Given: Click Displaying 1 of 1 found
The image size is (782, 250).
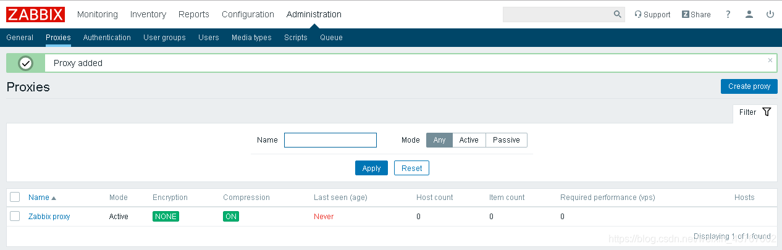Looking at the screenshot, I should point(732,236).
